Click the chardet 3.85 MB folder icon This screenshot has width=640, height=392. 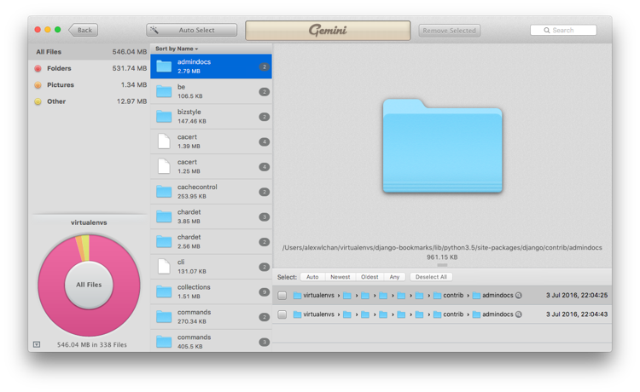(x=164, y=216)
